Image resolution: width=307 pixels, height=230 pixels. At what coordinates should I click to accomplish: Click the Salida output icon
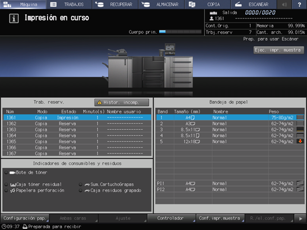click(213, 13)
